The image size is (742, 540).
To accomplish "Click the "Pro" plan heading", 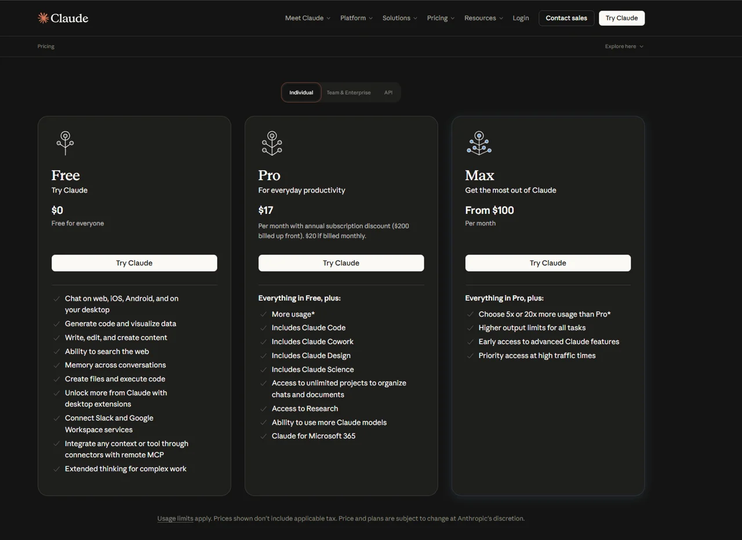I will point(269,175).
